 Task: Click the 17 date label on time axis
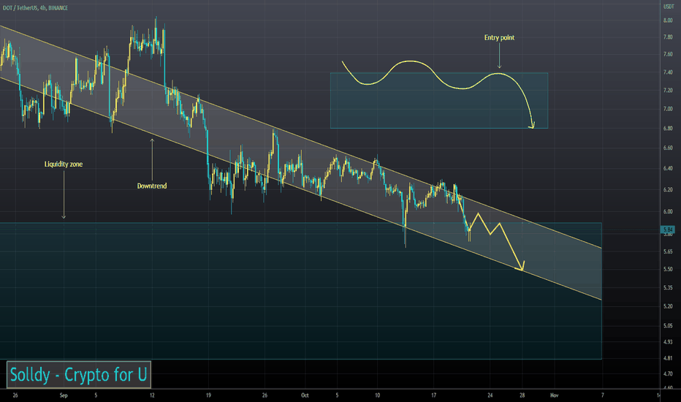coord(433,395)
